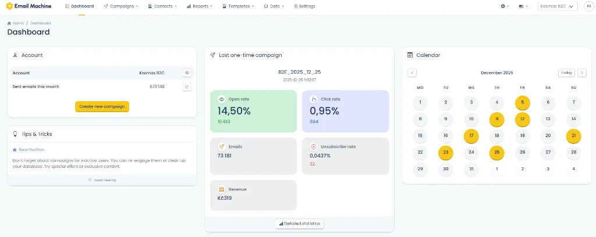Open the Settings menu item
The image size is (596, 237).
tap(304, 6)
